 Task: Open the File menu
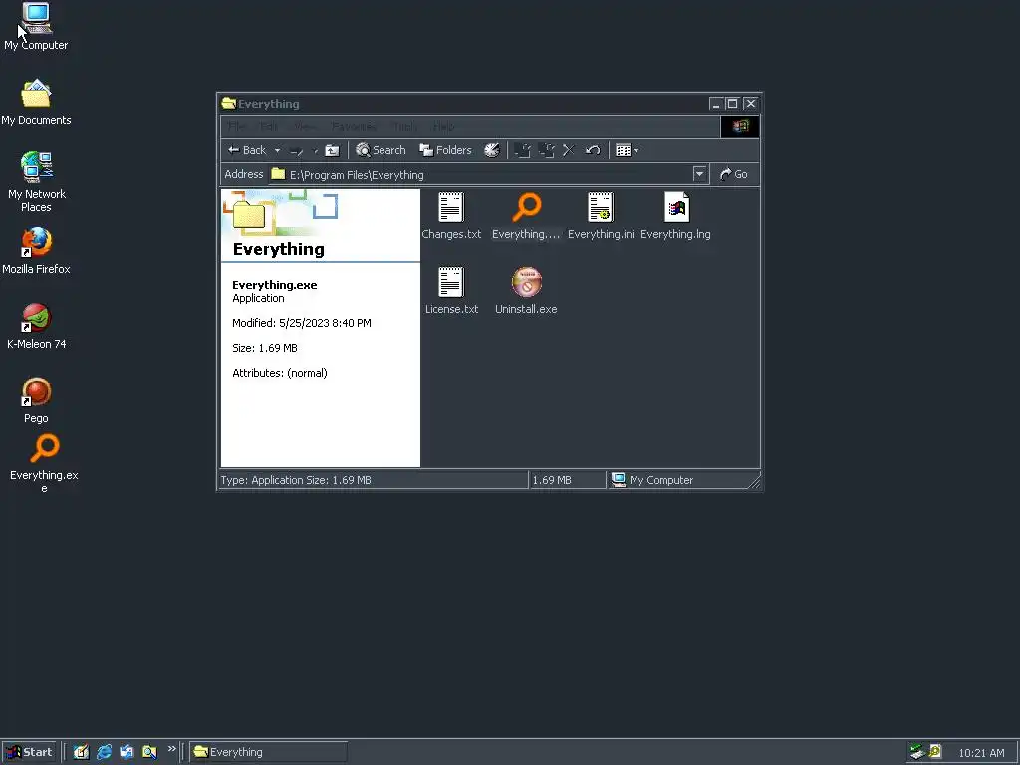pos(237,127)
